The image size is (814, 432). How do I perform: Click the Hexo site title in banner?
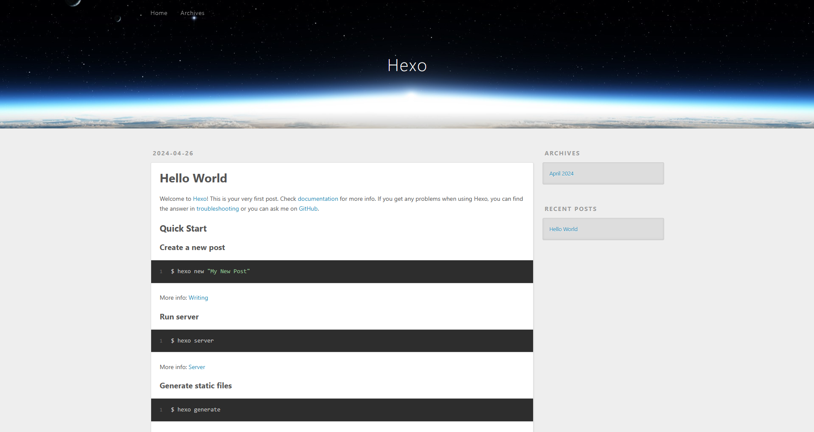point(407,66)
